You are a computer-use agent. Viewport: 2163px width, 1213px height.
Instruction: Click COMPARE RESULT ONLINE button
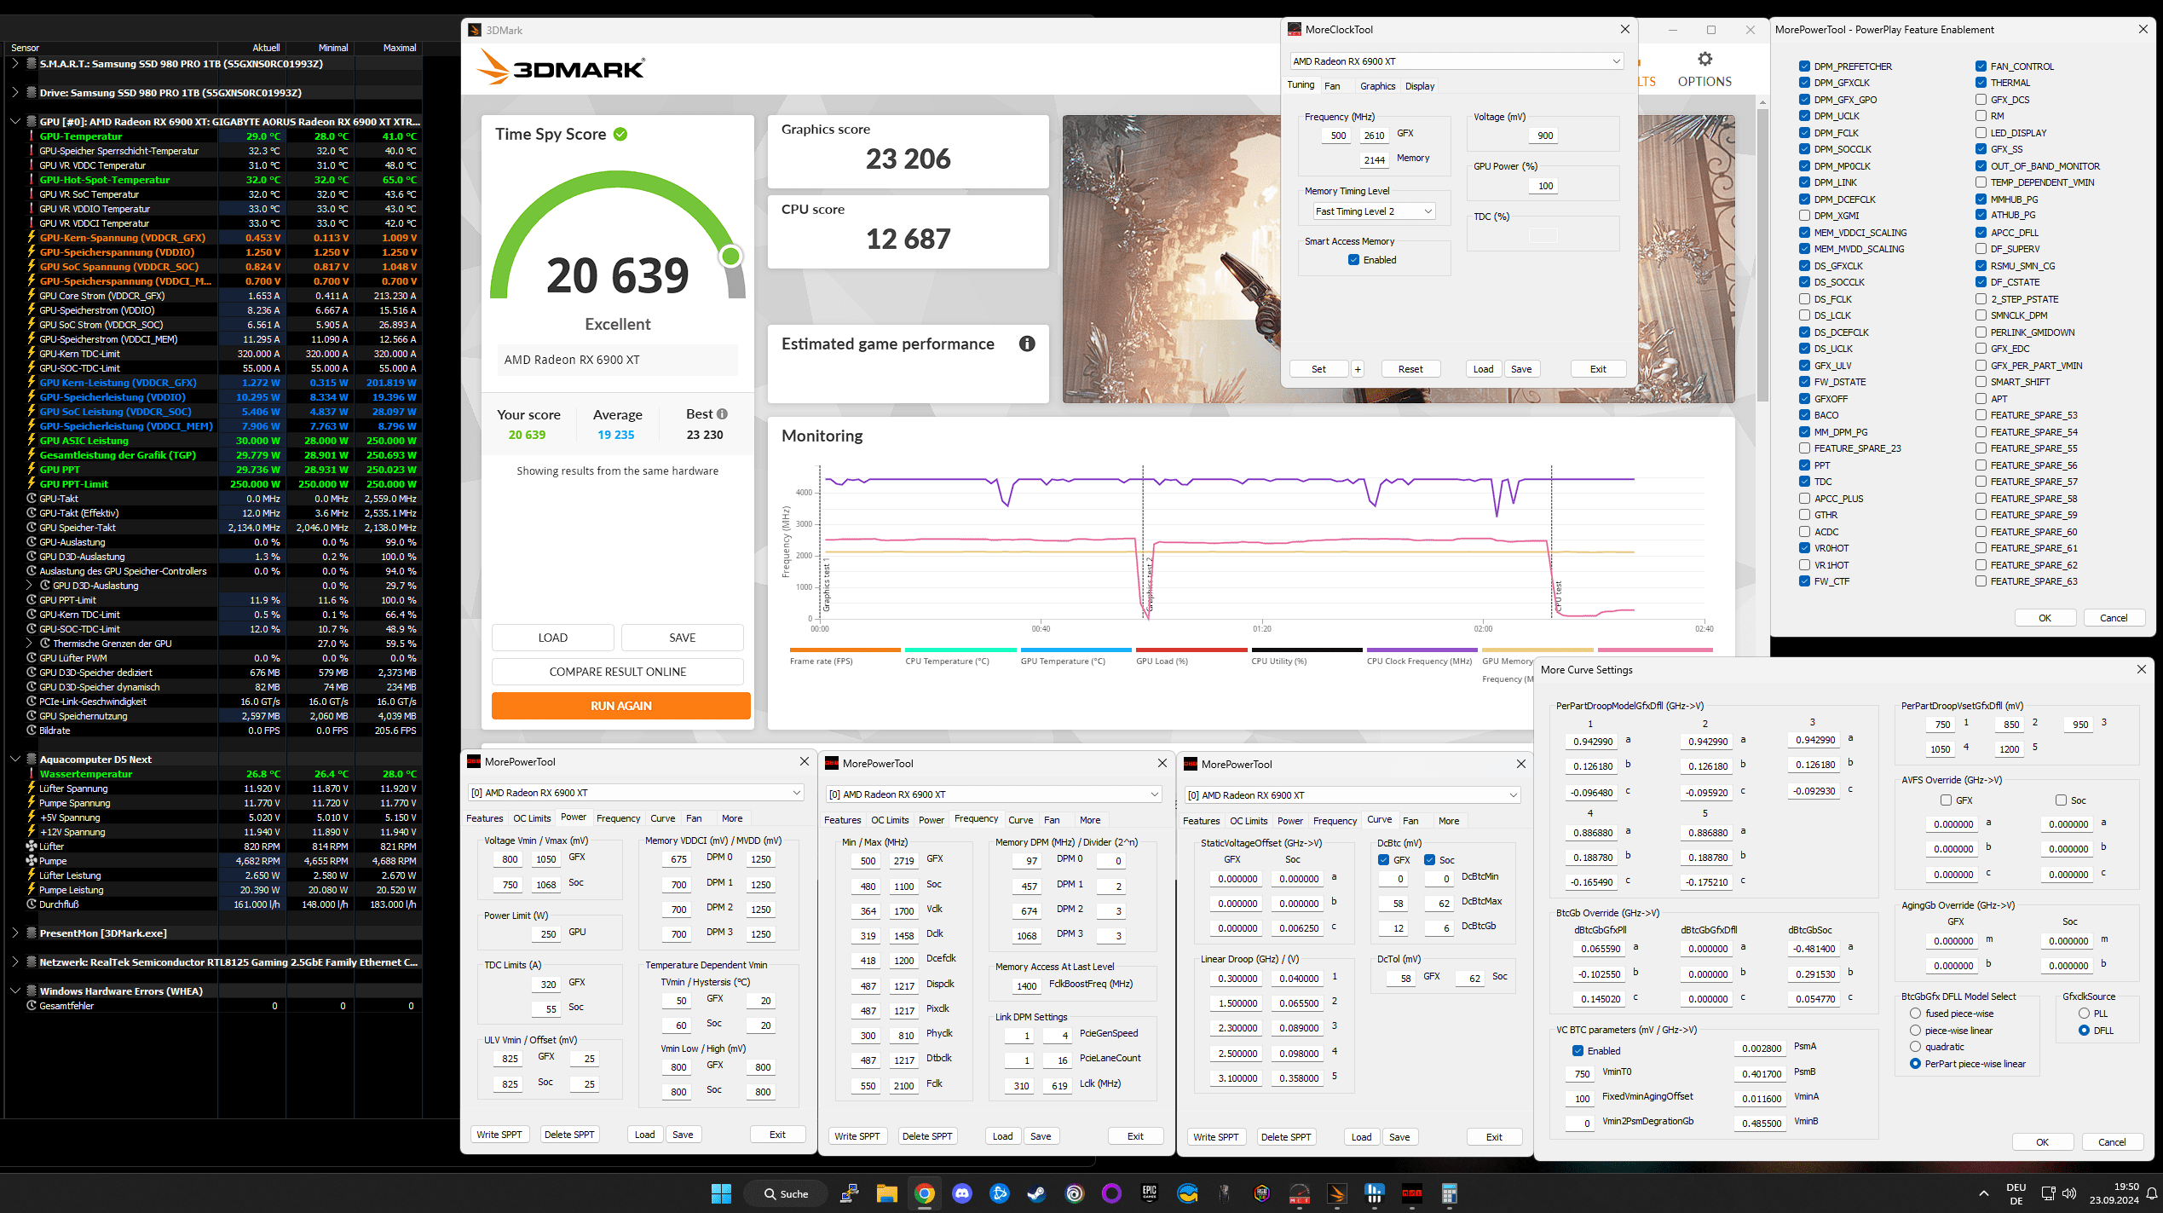point(618,672)
